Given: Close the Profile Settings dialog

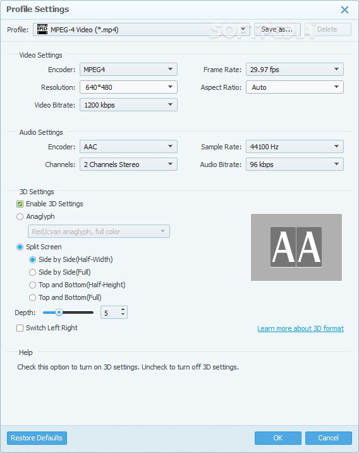Looking at the screenshot, I should click(x=344, y=10).
